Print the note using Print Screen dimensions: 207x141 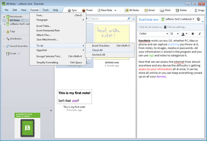click(165, 10)
